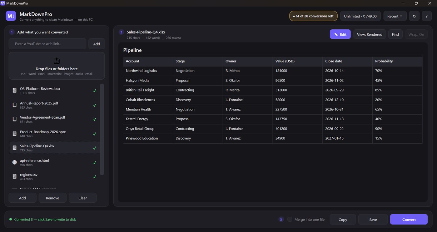This screenshot has width=437, height=232.
Task: Open help with the question mark button
Action: tap(427, 16)
